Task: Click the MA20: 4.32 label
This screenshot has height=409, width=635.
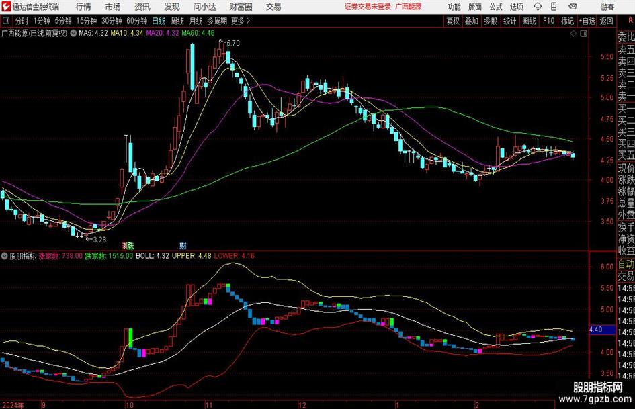Action: pos(163,33)
